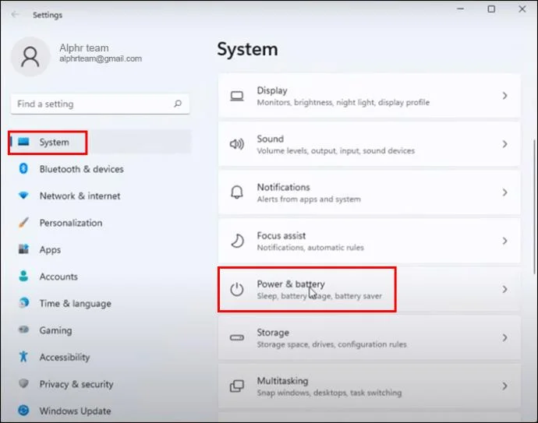This screenshot has width=538, height=423.
Task: Click the Network wifi diamond icon
Action: click(23, 196)
